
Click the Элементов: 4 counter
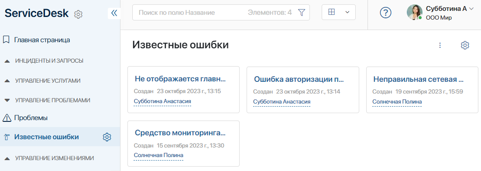(270, 13)
